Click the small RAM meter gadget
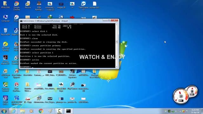 click(x=192, y=92)
